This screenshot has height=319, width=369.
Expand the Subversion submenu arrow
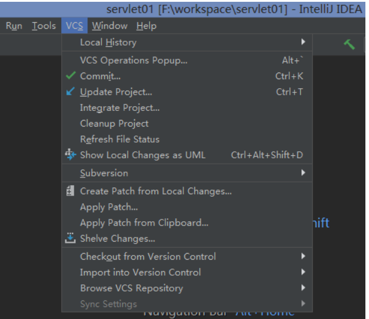(x=303, y=173)
